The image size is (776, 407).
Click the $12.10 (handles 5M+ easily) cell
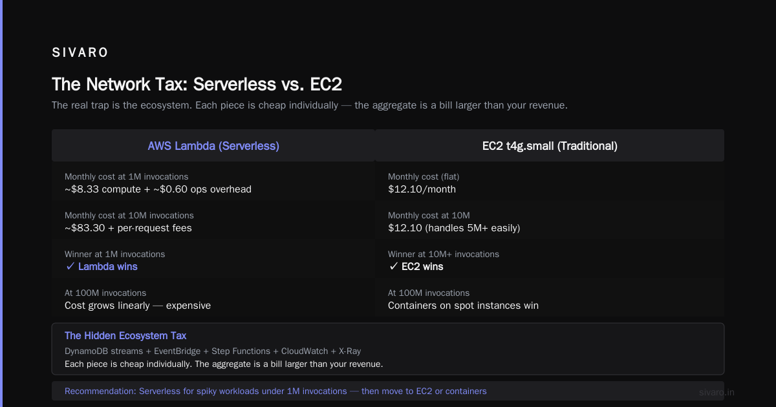point(454,228)
